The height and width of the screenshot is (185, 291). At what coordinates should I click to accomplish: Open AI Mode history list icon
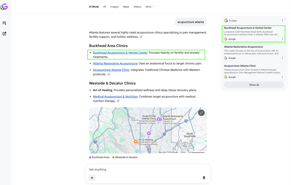[4, 23]
